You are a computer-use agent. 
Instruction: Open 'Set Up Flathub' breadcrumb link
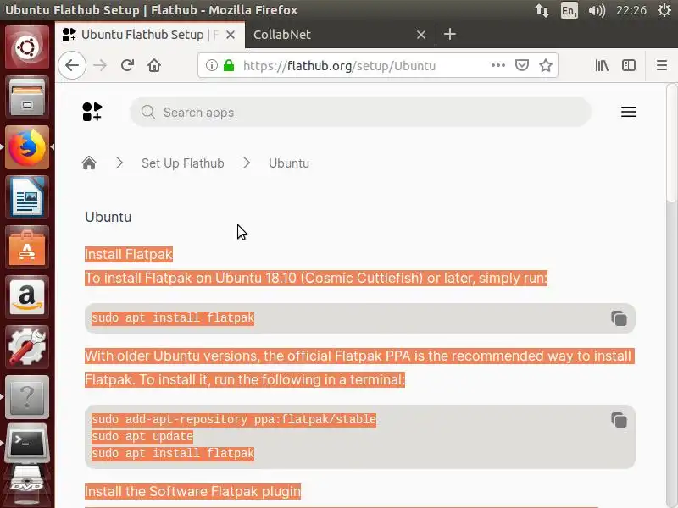click(x=183, y=163)
